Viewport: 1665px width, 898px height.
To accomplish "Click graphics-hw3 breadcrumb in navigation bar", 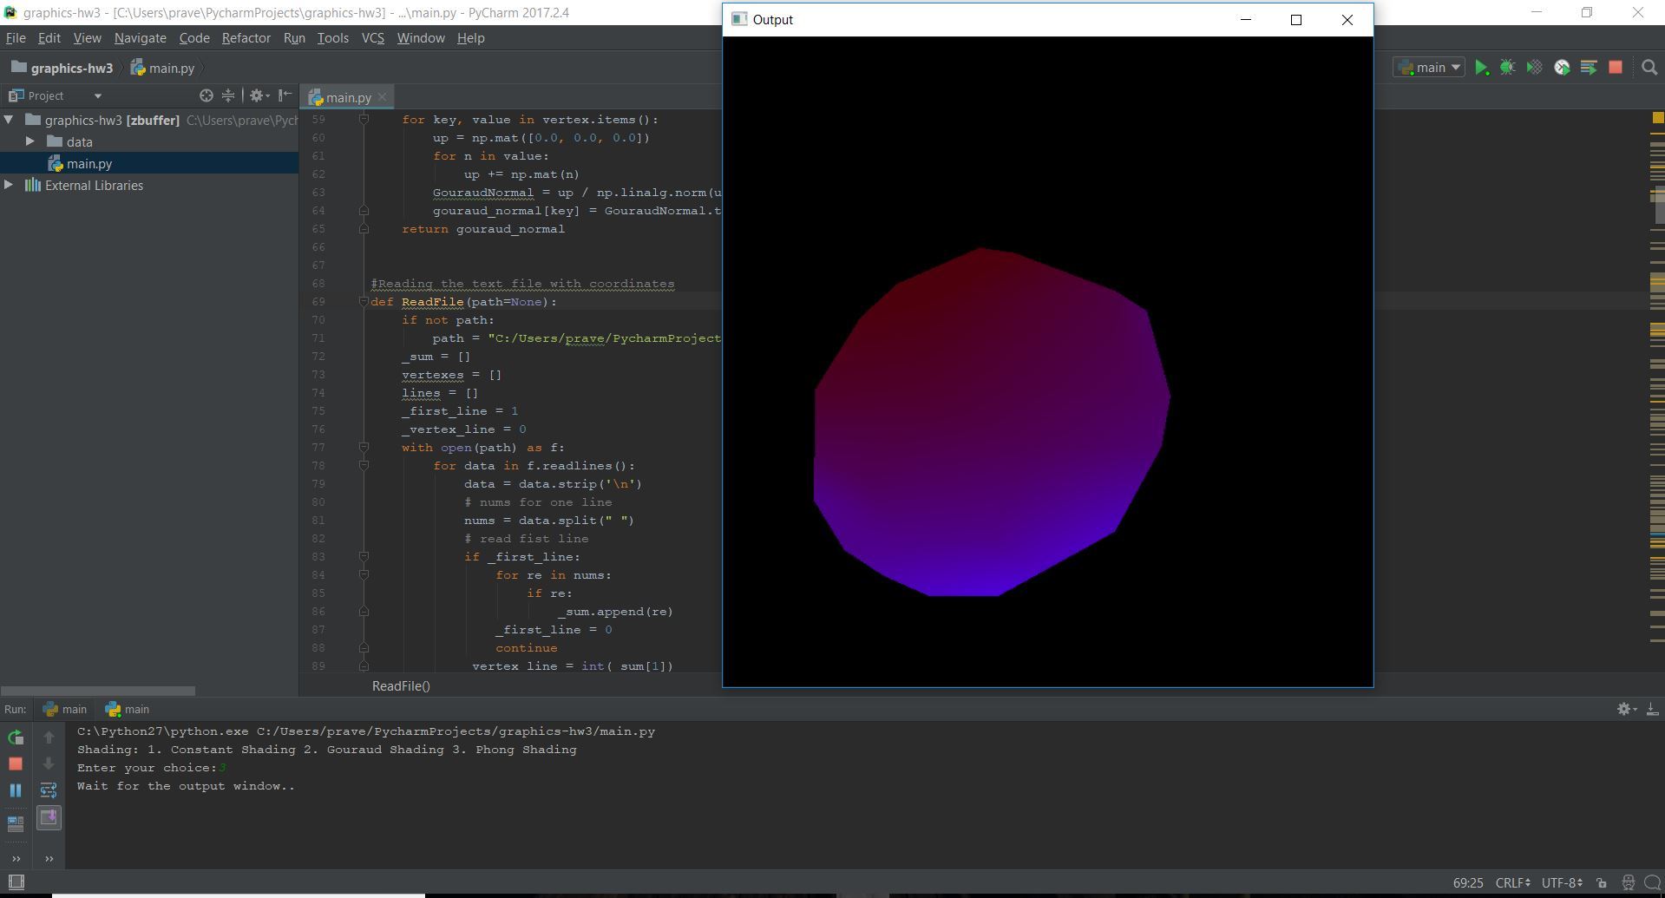I will pos(62,68).
